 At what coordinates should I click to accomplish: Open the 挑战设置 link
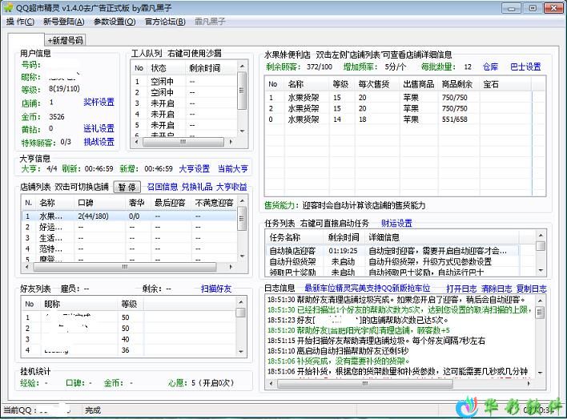click(x=99, y=142)
